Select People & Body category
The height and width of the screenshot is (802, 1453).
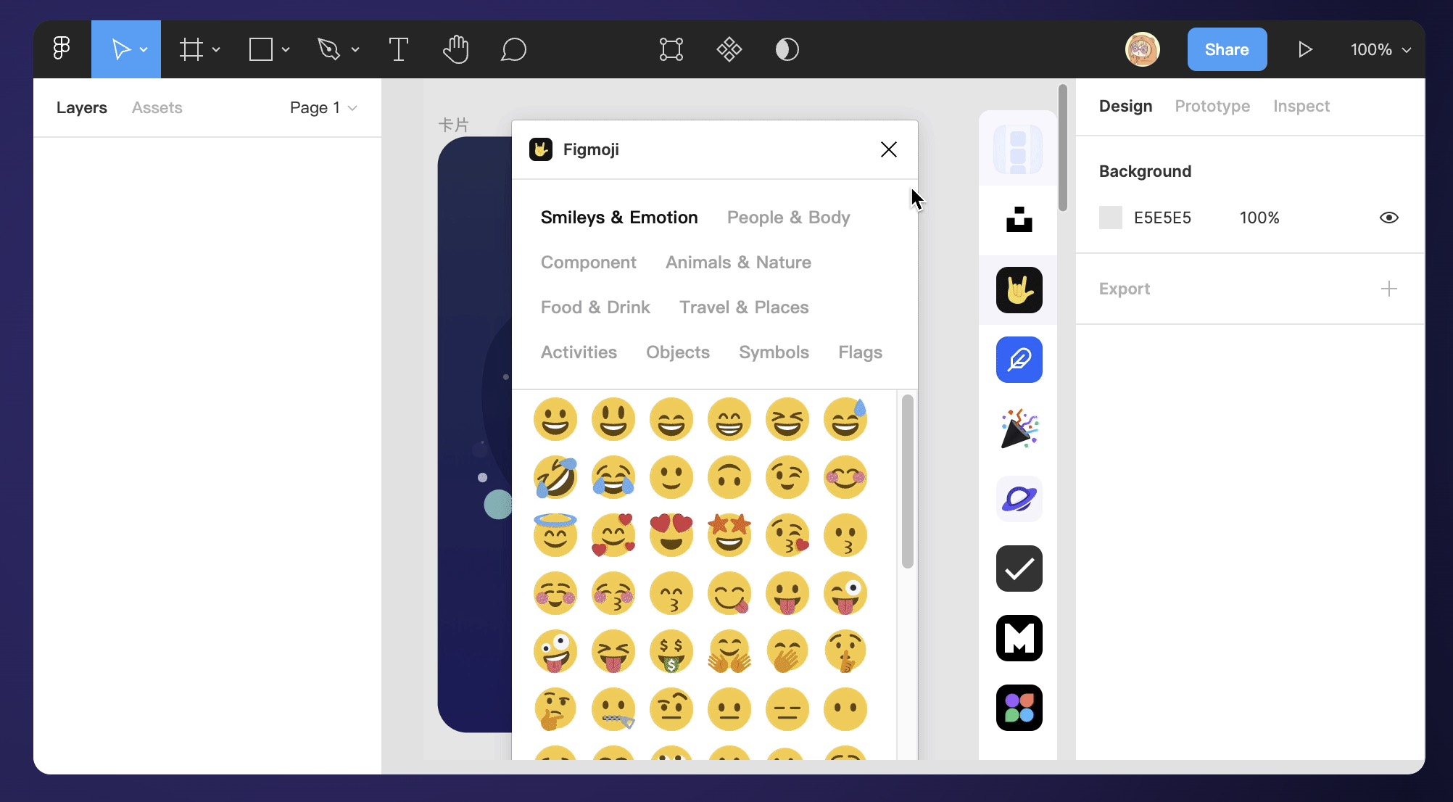coord(789,218)
